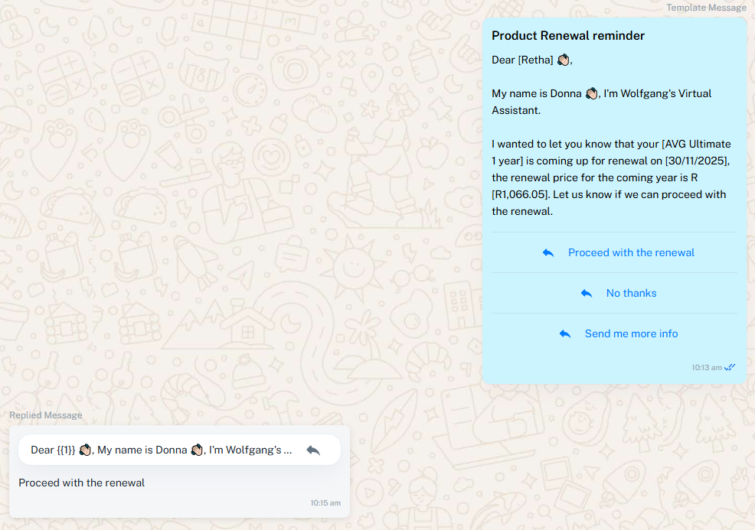Open the quoted Dear {{1}} message preview
The height and width of the screenshot is (530, 755).
pos(161,450)
